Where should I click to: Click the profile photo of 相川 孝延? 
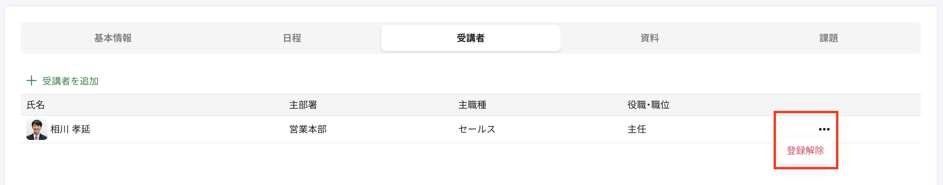37,129
